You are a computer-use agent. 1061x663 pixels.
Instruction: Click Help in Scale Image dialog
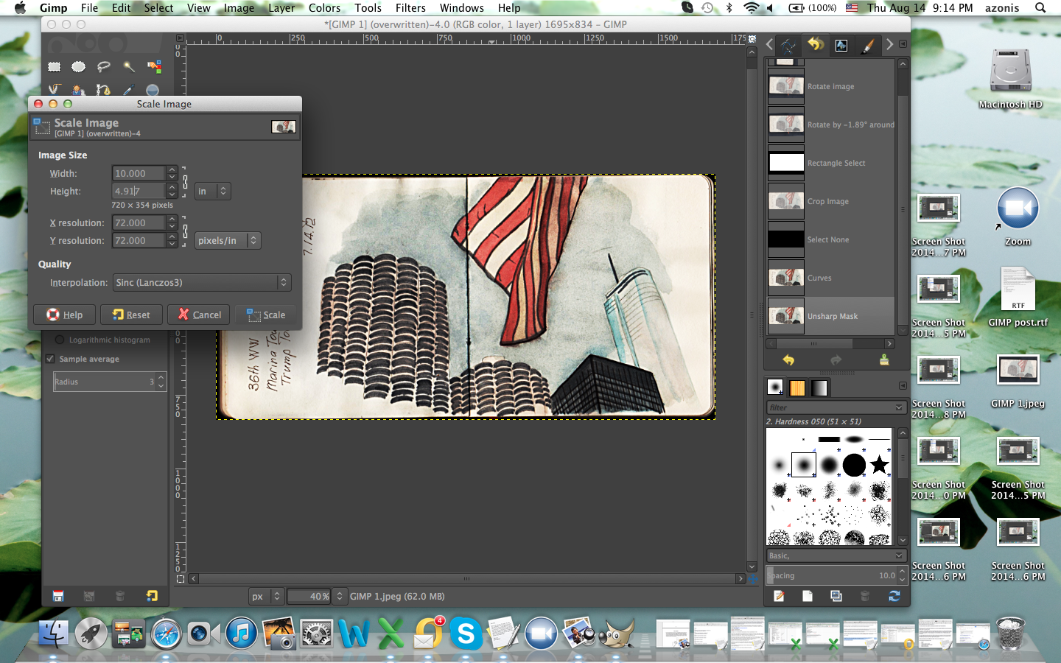(64, 315)
